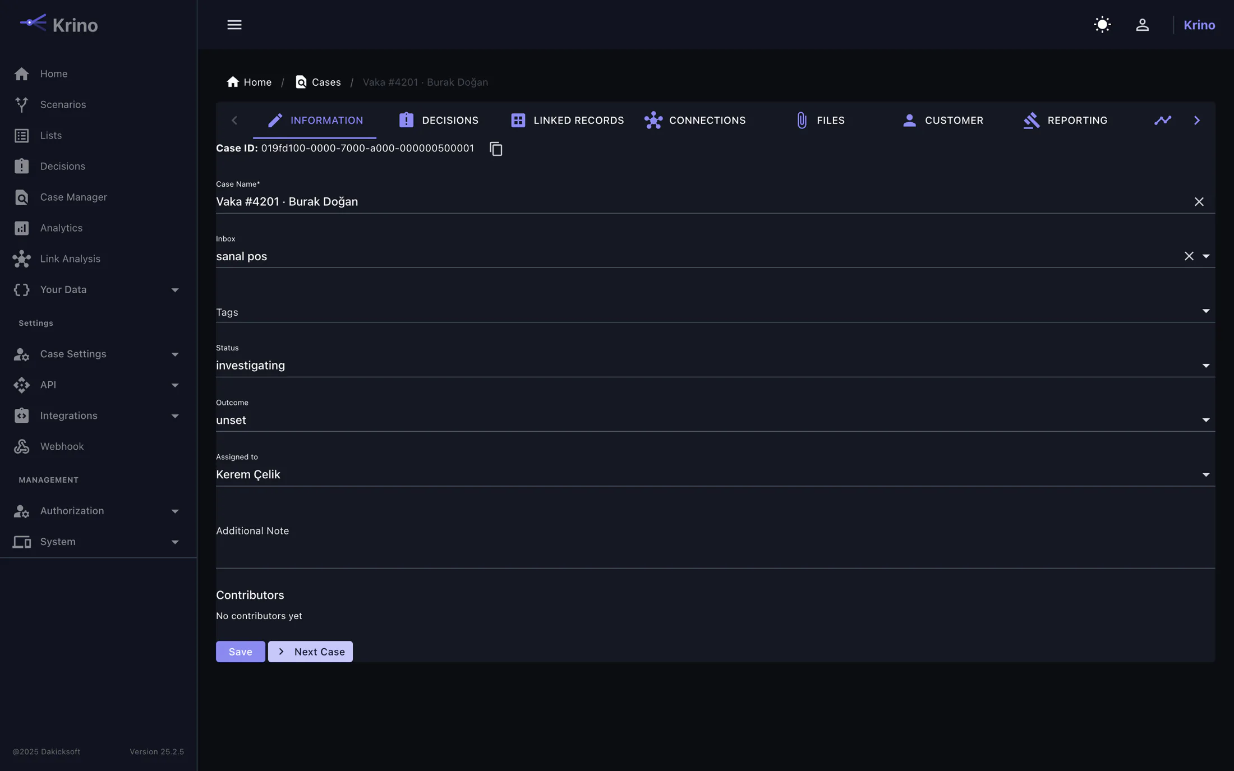Open the trend line tab icon

pyautogui.click(x=1163, y=120)
